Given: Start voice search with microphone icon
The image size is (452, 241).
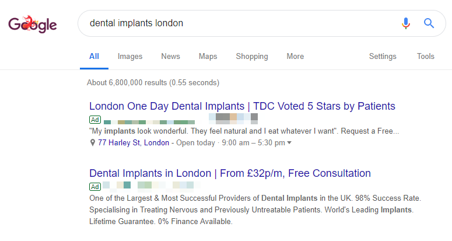Looking at the screenshot, I should [x=406, y=23].
